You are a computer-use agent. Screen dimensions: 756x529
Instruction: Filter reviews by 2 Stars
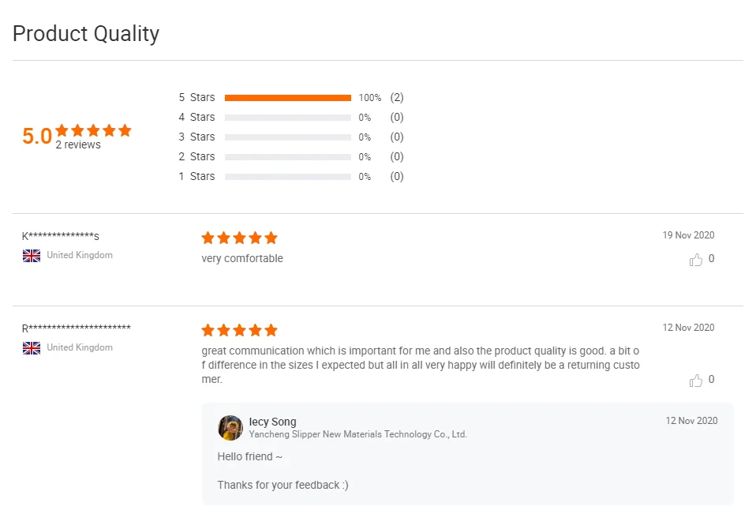point(196,157)
